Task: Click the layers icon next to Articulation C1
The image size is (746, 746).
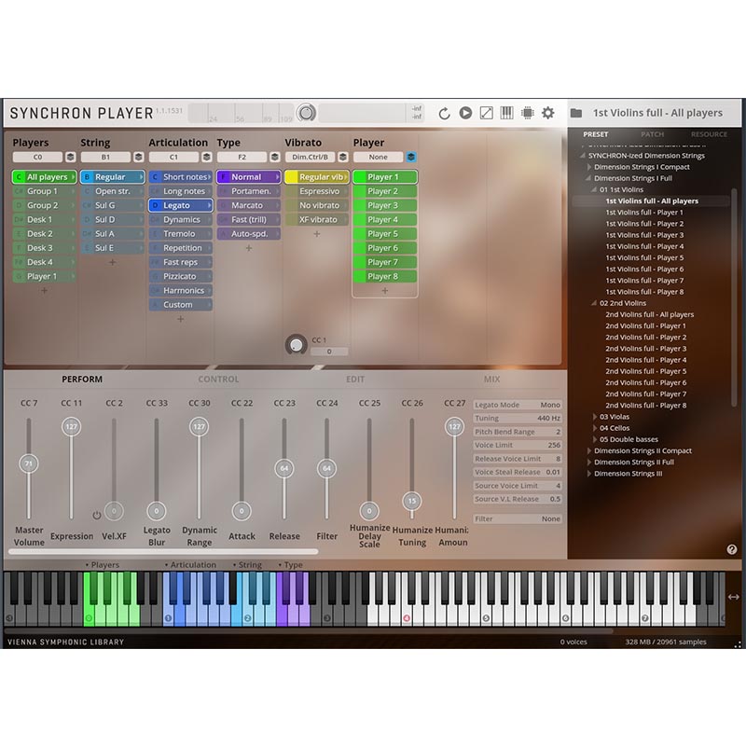Action: (x=206, y=157)
